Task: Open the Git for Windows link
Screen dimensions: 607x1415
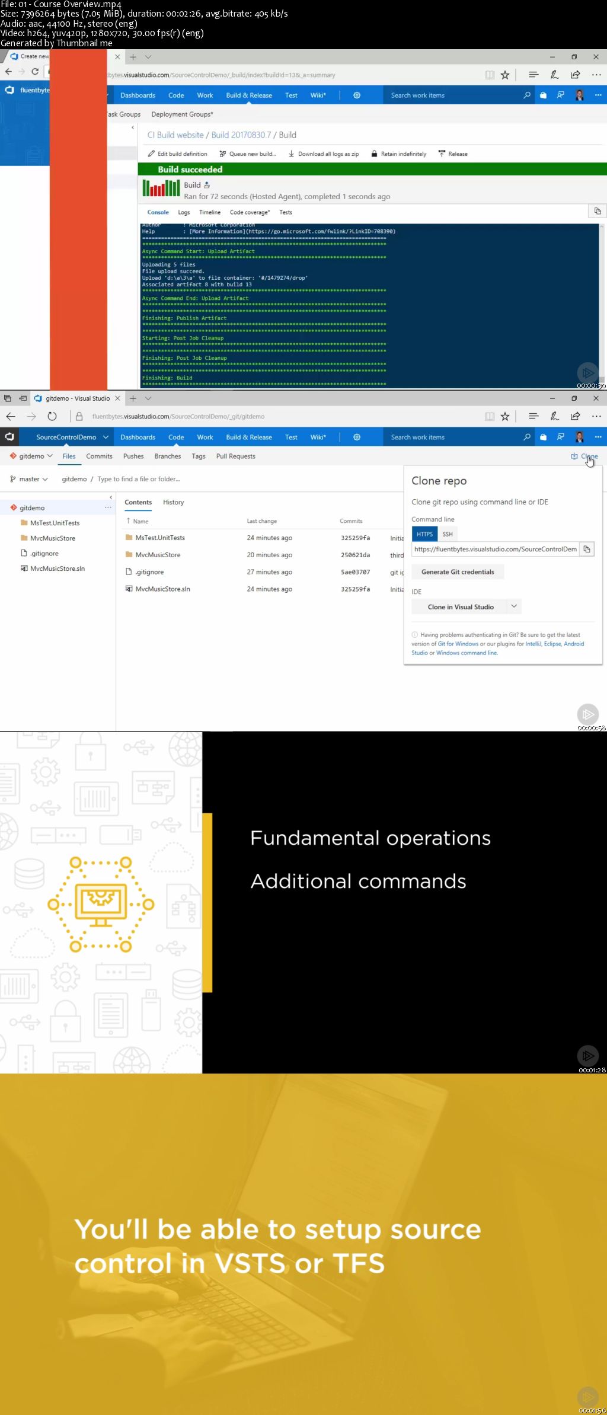Action: (x=458, y=644)
